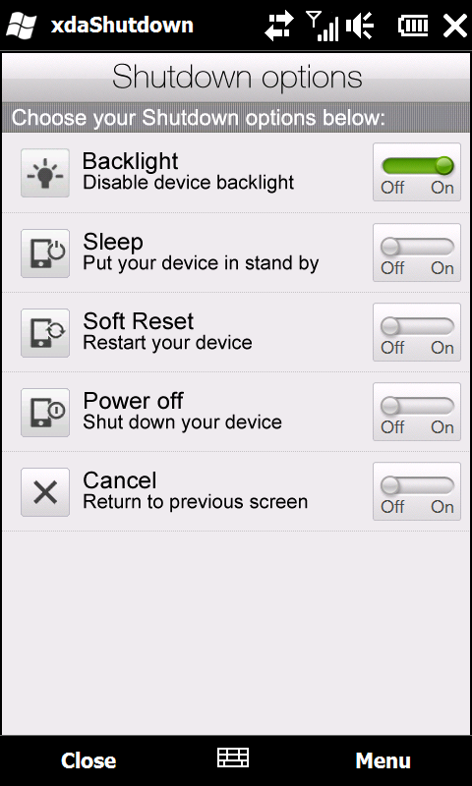The height and width of the screenshot is (786, 472).
Task: Close xdaShutdown with the top X
Action: tap(455, 26)
